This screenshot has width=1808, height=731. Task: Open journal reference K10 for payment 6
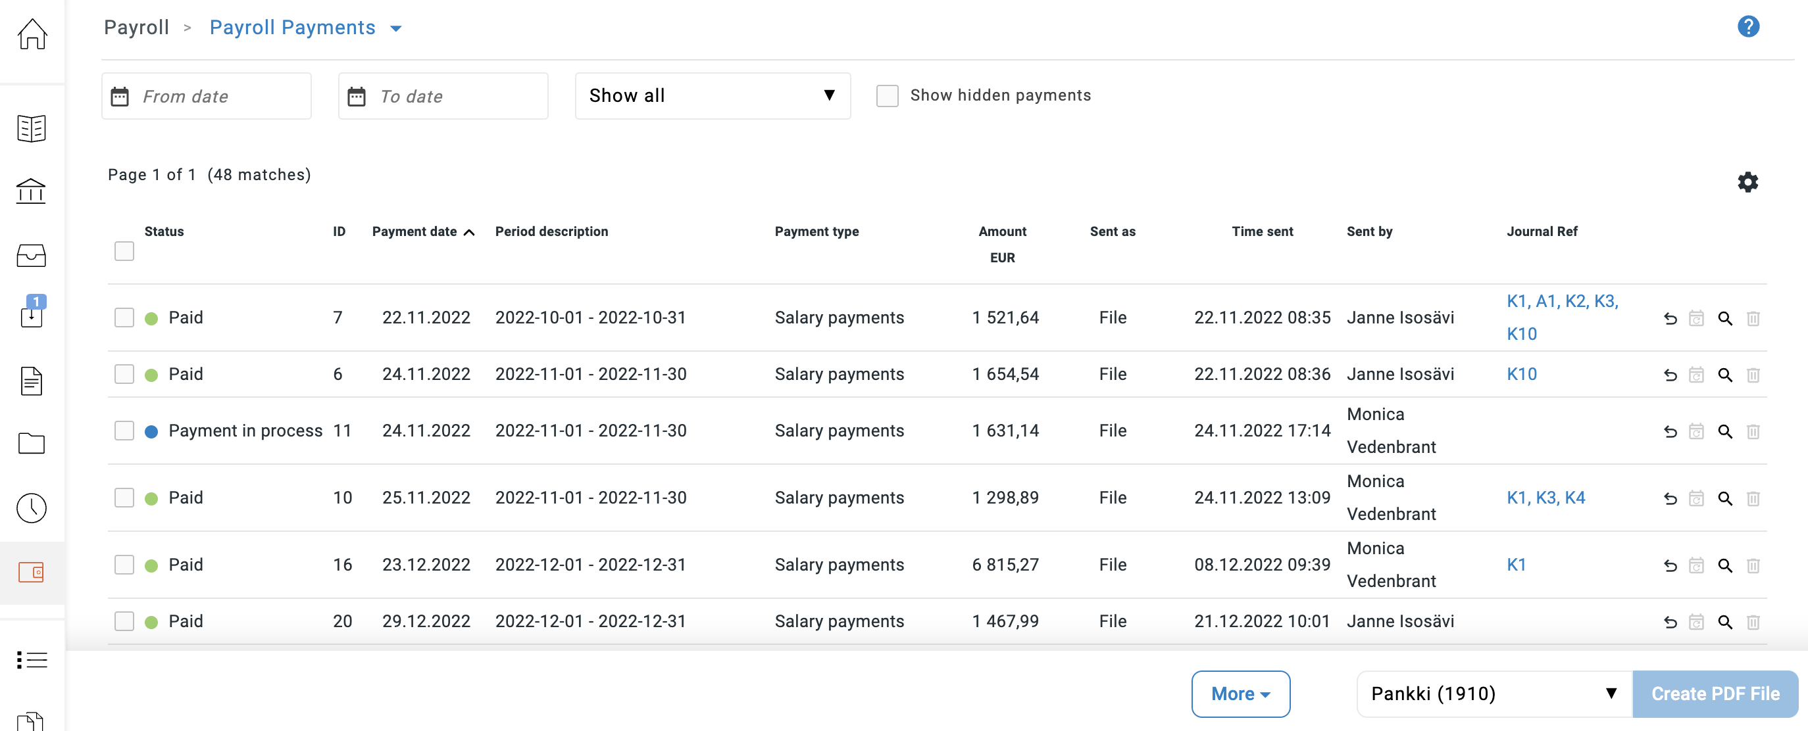(1522, 374)
